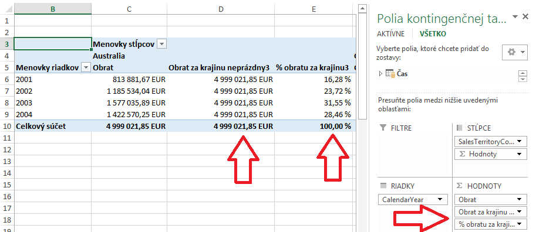Select the cell with 23,72 %
The height and width of the screenshot is (232, 536).
314,91
